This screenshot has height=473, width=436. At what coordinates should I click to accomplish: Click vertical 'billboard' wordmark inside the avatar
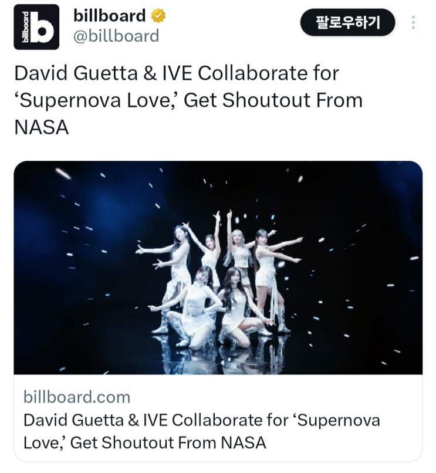26,27
